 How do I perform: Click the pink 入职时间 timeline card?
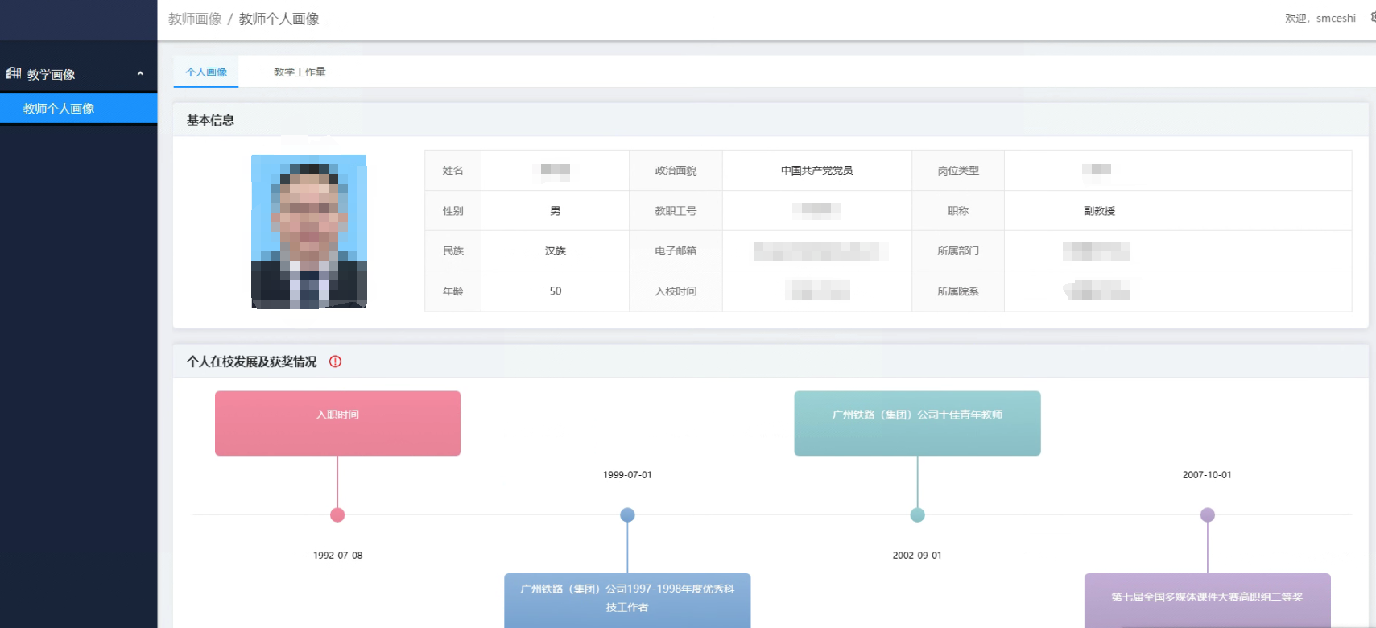click(x=337, y=423)
